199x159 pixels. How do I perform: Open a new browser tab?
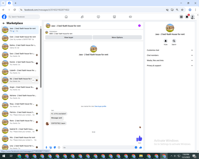(x=16, y=3)
